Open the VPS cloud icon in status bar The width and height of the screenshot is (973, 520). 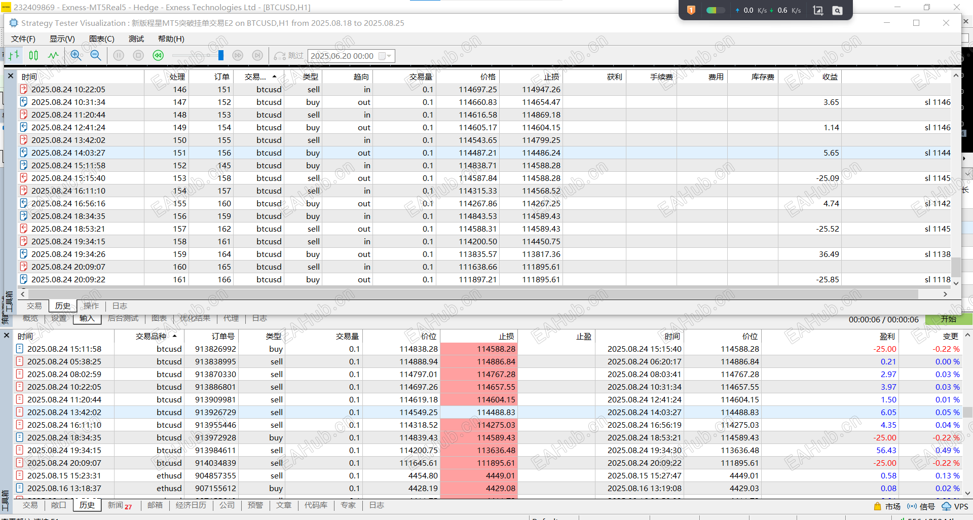click(946, 506)
